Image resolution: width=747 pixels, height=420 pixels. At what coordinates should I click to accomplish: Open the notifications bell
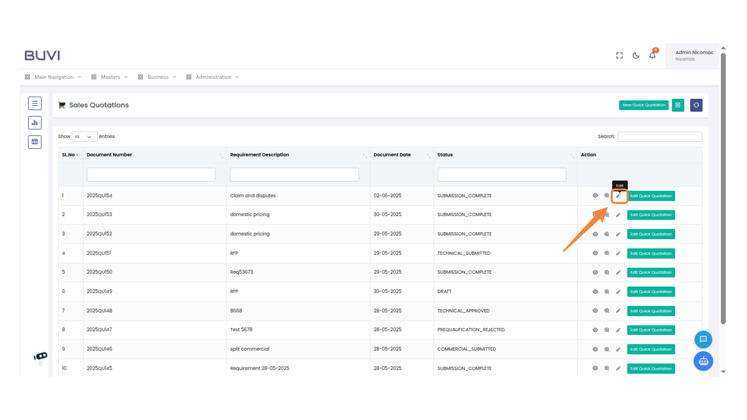(x=652, y=56)
